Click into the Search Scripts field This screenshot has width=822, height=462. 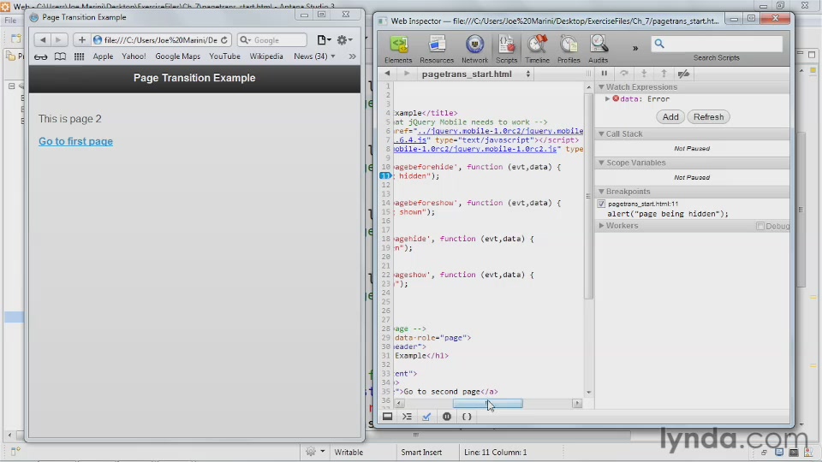717,44
